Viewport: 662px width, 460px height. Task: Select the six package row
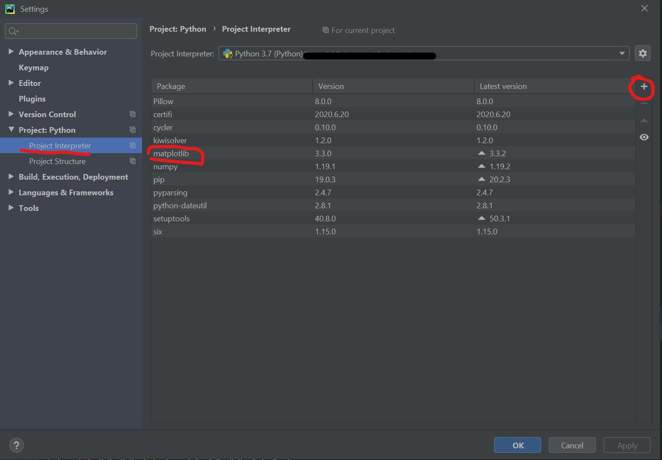point(393,231)
